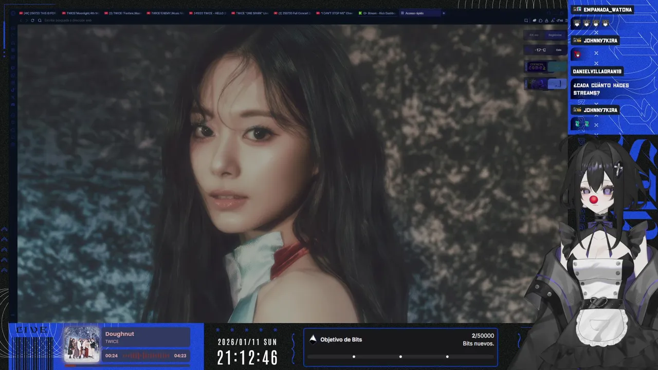Click the 21:12:46 clock display

(x=248, y=358)
